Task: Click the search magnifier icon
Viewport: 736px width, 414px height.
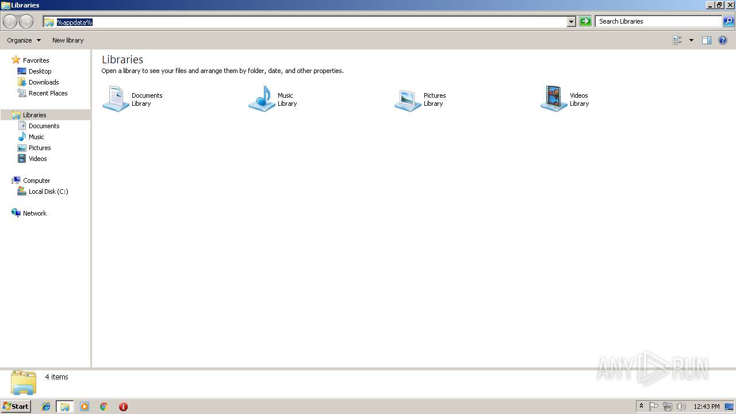Action: click(728, 21)
